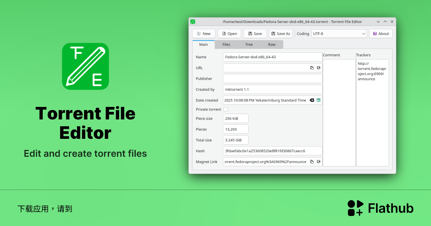431x226 pixels.
Task: Clear the Date created field
Action: click(312, 100)
